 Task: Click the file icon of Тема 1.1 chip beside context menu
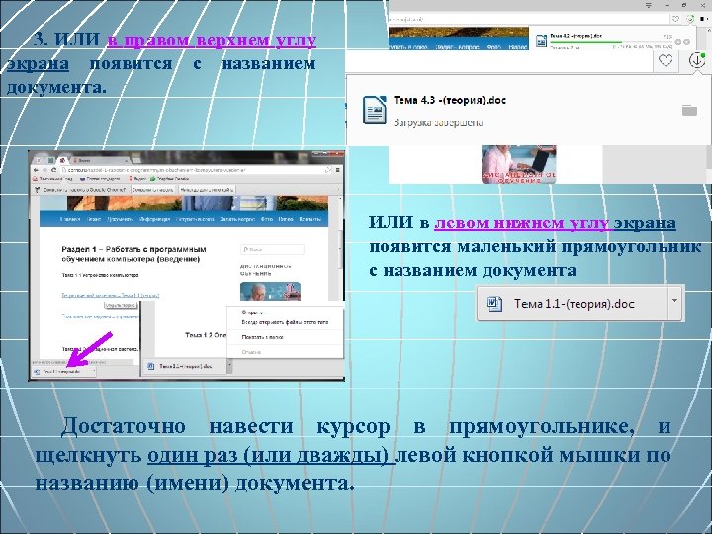click(x=151, y=366)
